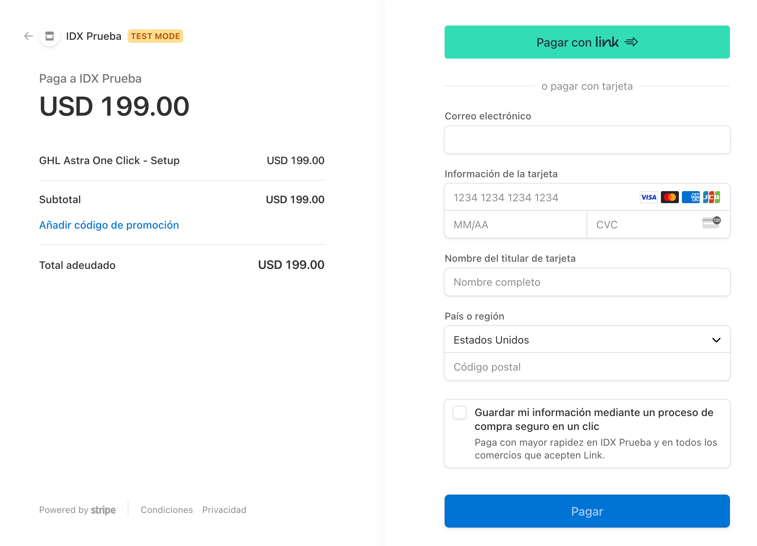This screenshot has width=757, height=546.
Task: Open the Condiciones link
Action: pos(167,510)
